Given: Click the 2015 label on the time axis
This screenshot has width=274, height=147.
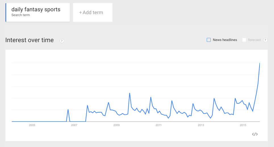Looking at the screenshot, I should point(243,125).
